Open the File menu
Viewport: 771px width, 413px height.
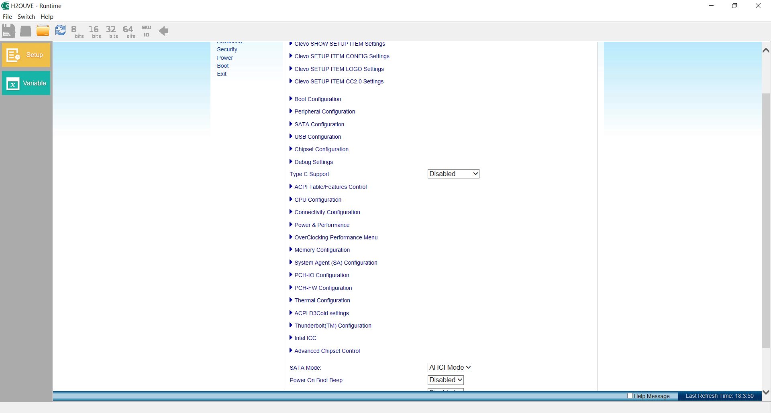tap(7, 17)
